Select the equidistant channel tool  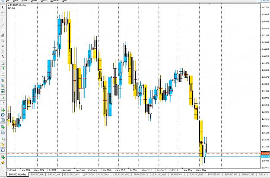3,35
